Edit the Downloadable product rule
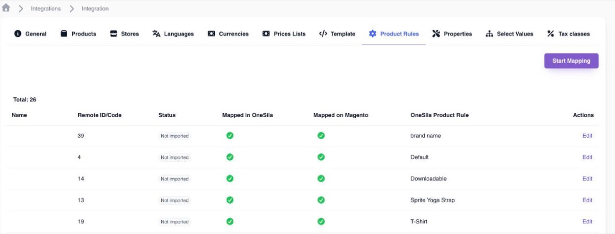Viewport: 615px width, 234px height. point(587,179)
